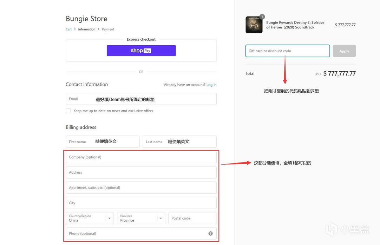
Task: Click the soundtrack album cover thumbnail
Action: [254, 25]
